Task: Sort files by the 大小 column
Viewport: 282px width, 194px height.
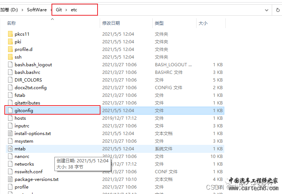Action: pos(203,23)
